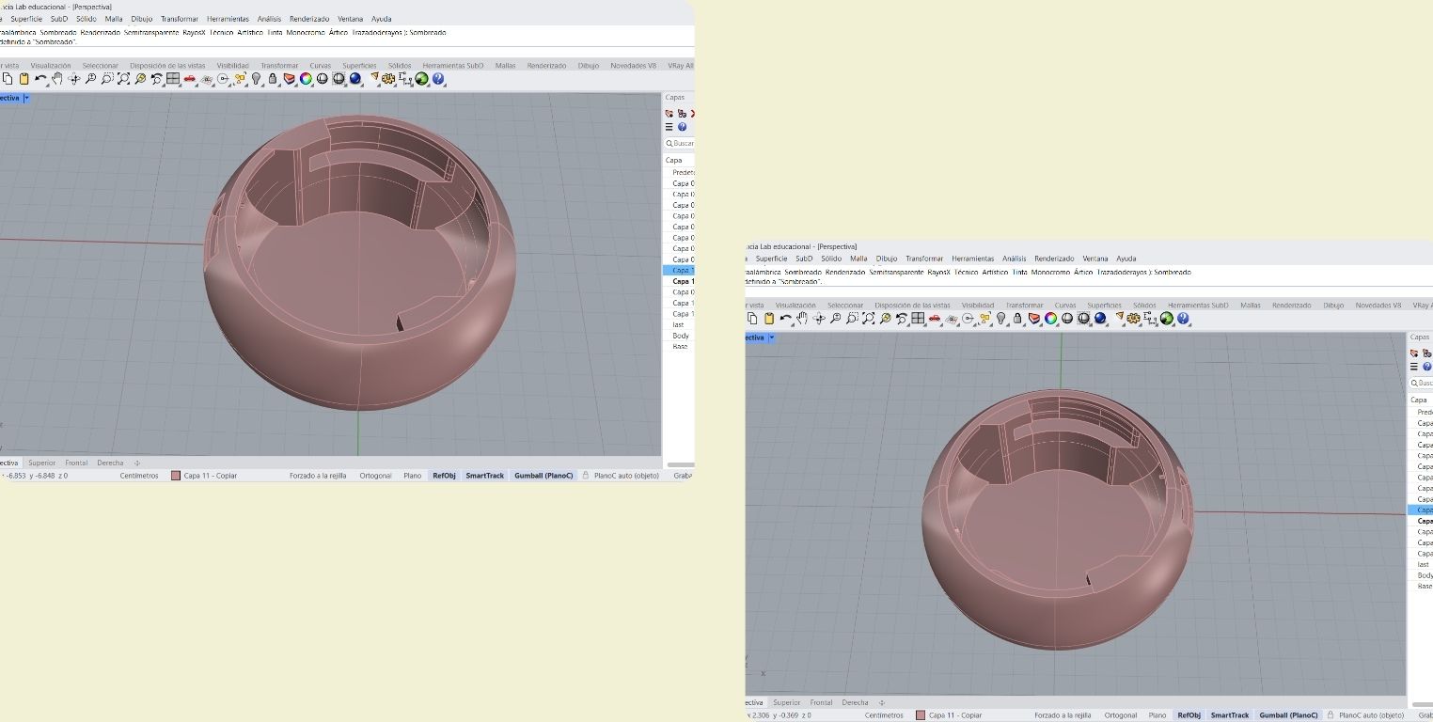Click red car icon in bottom-right window

935,319
